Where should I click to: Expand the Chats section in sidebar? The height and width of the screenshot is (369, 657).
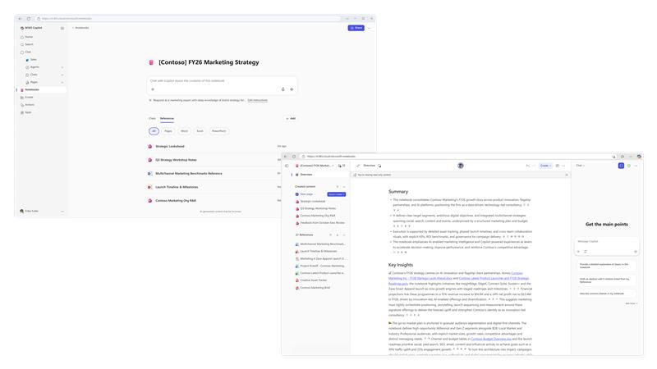click(x=62, y=75)
